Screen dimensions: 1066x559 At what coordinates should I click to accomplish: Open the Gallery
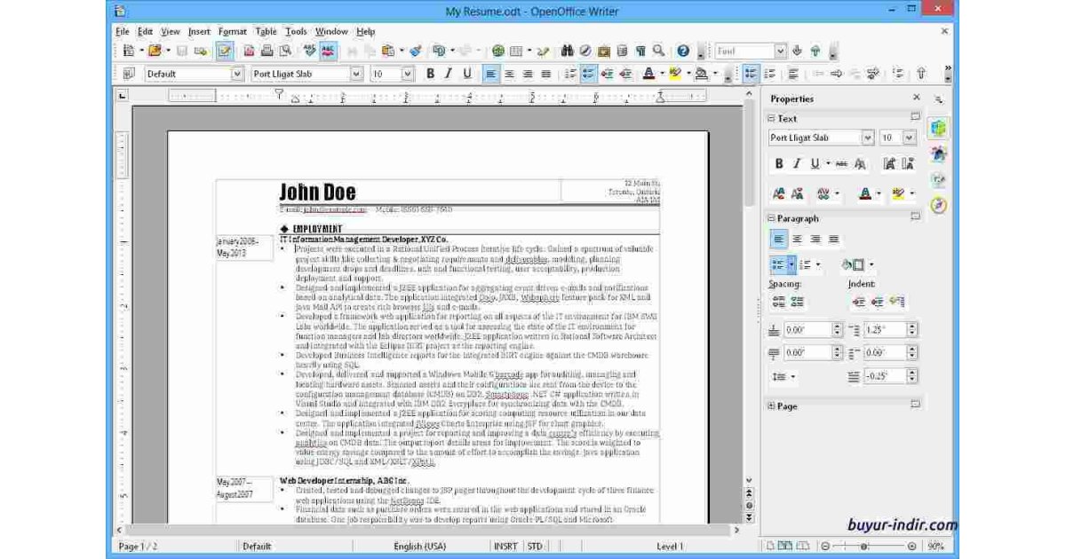(603, 51)
